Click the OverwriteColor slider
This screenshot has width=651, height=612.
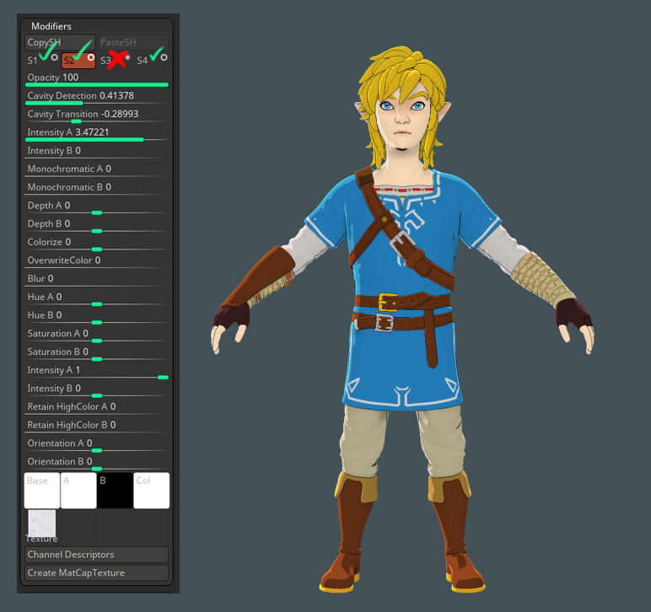(x=96, y=262)
